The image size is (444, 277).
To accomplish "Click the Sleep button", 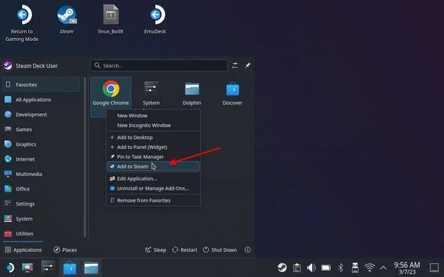I will (x=155, y=250).
